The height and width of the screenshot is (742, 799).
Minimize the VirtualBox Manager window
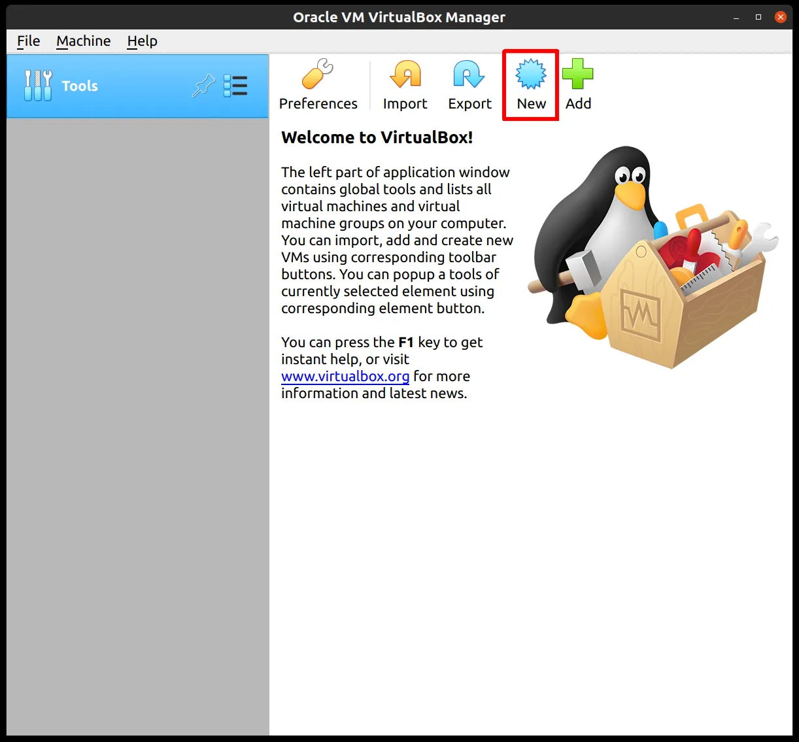737,18
